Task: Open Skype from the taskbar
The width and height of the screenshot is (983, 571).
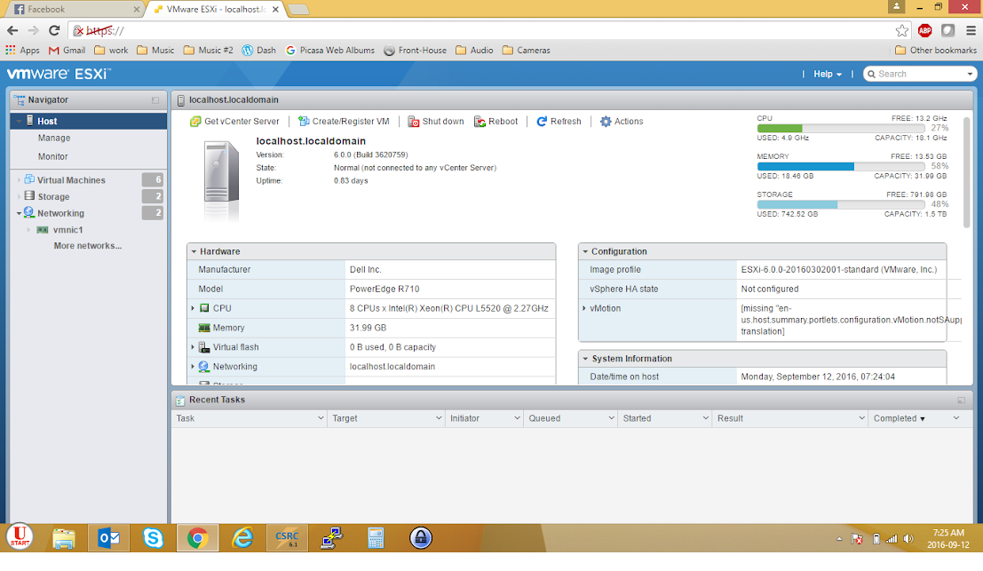Action: pos(153,538)
